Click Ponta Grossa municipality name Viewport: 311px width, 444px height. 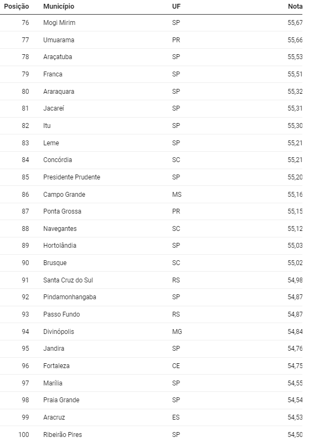pyautogui.click(x=62, y=211)
